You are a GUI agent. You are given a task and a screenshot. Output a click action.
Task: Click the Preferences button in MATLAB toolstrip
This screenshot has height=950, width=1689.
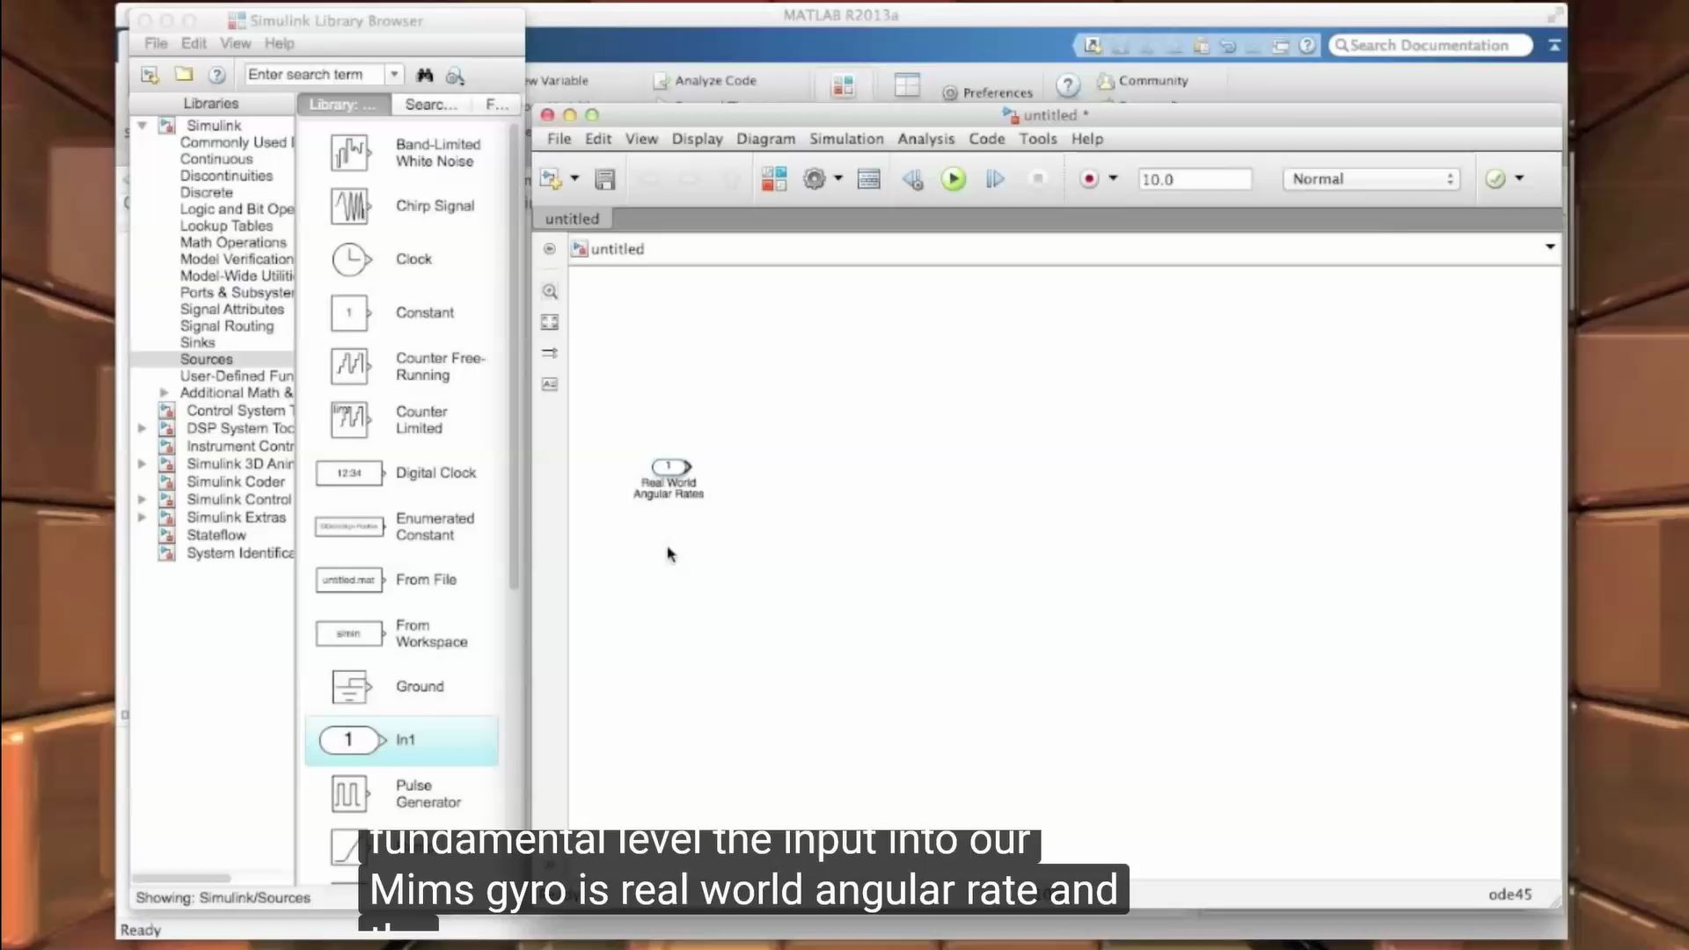(988, 92)
